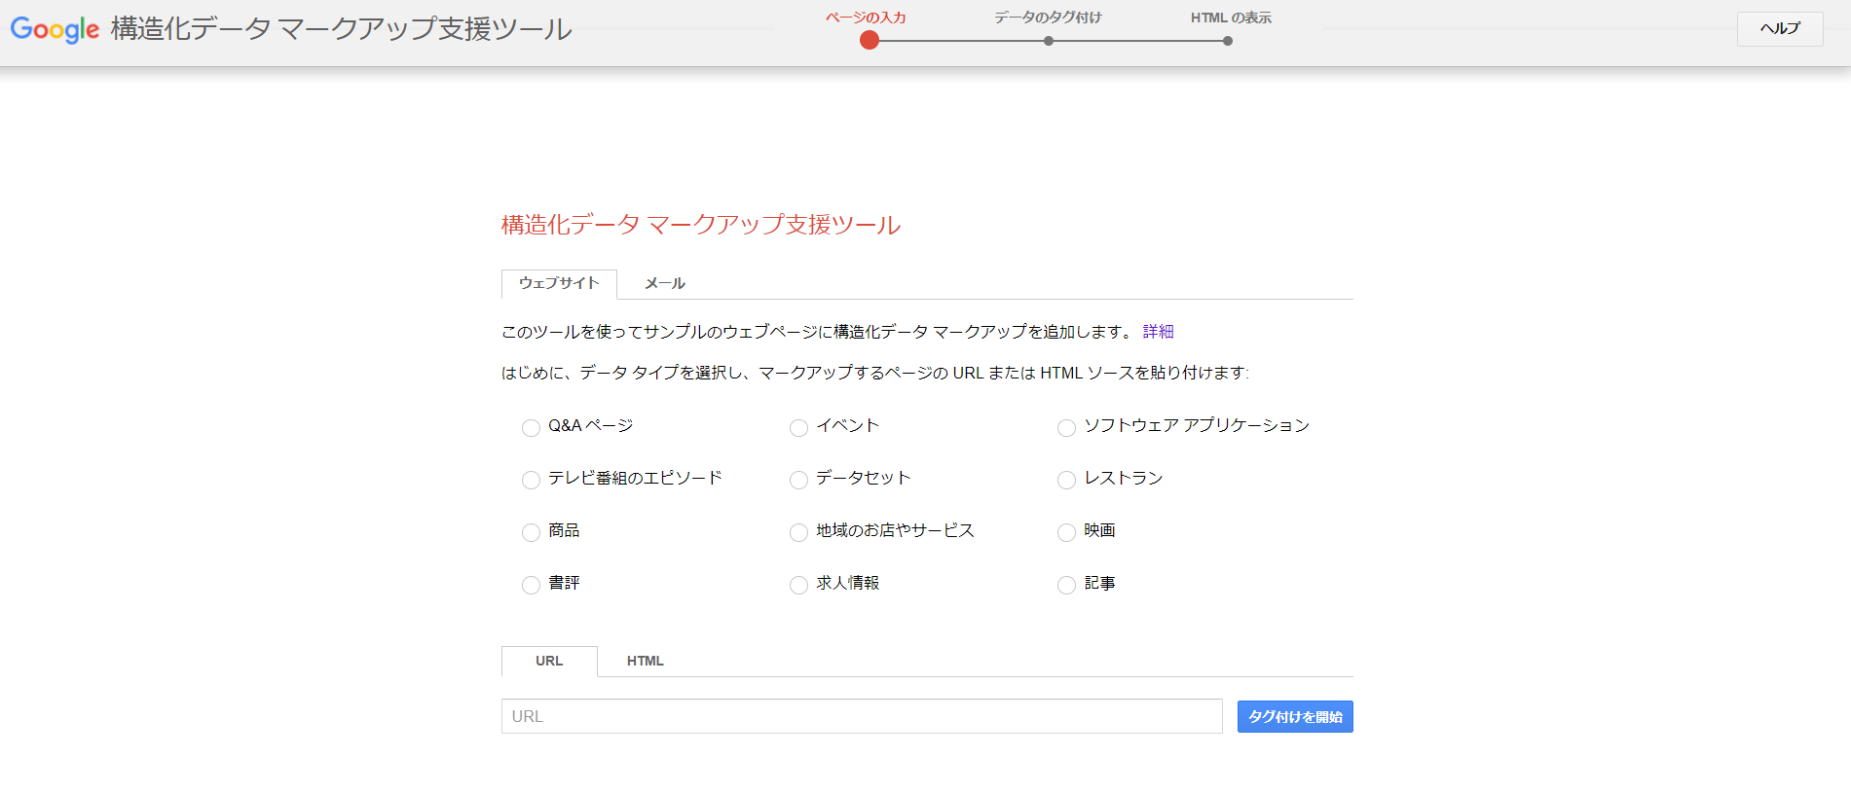Open the HTML input tab

(x=646, y=661)
